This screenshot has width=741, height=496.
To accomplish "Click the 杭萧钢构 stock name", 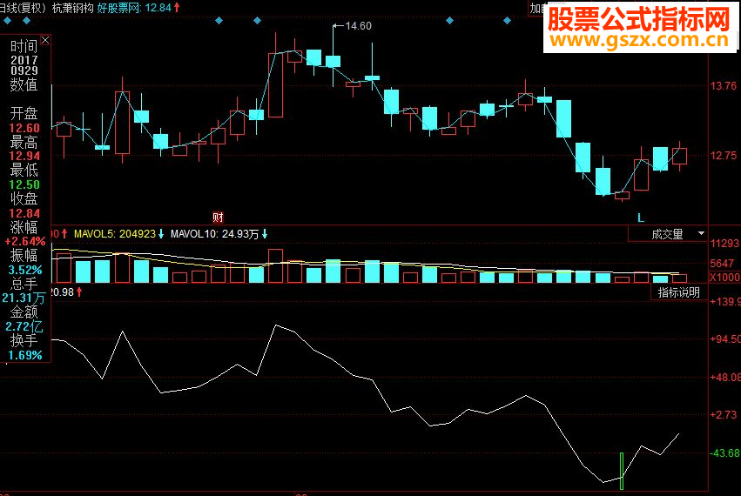I will pyautogui.click(x=73, y=8).
